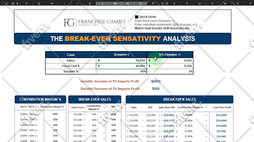Image resolution: width=254 pixels, height=142 pixels.
Task: Click the 'CONTRIBUTION MARGIN %' panel header
Action: pyautogui.click(x=40, y=99)
